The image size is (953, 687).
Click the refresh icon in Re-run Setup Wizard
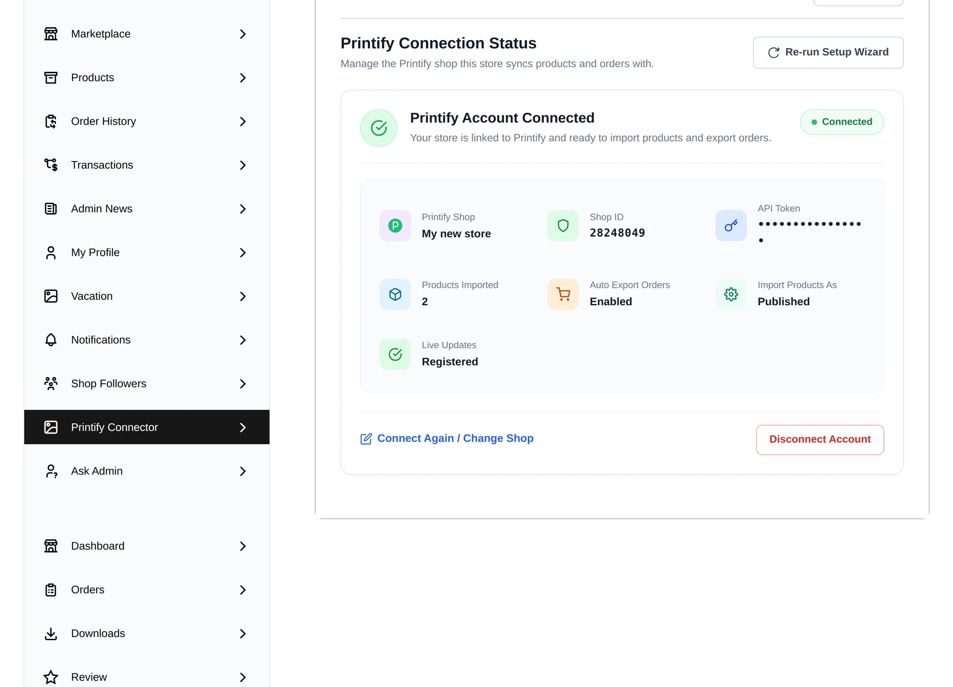click(x=774, y=52)
